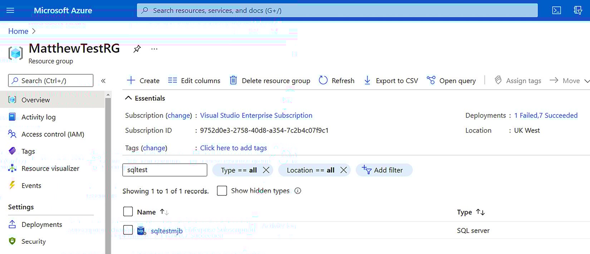Open Deployments under Settings
This screenshot has height=254, width=590.
click(x=52, y=224)
